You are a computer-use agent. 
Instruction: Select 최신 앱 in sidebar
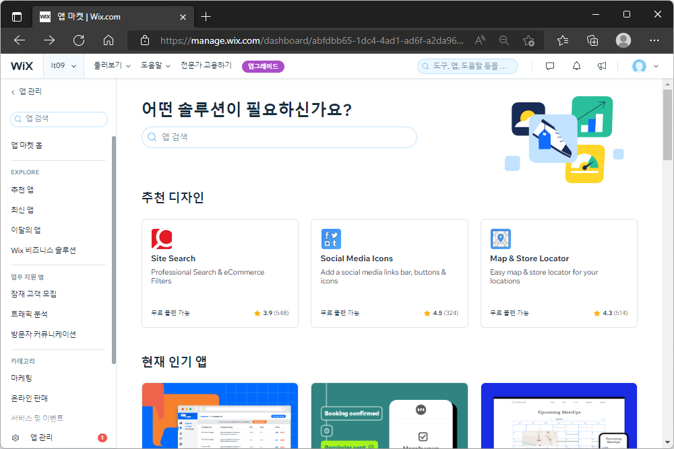pos(22,210)
